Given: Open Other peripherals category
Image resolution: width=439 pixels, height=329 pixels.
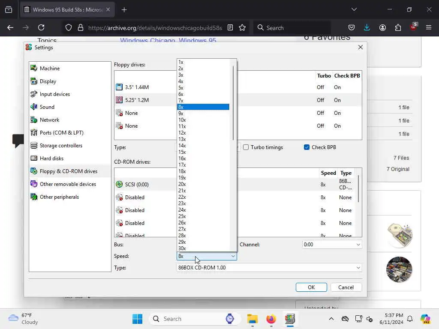Looking at the screenshot, I should pyautogui.click(x=70, y=197).
